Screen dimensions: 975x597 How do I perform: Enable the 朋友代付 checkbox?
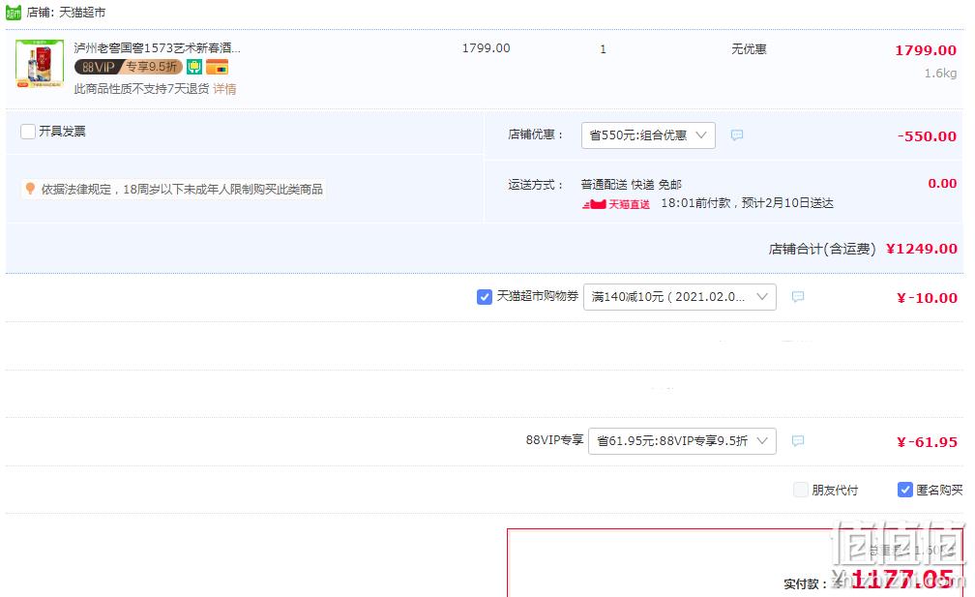pos(801,490)
